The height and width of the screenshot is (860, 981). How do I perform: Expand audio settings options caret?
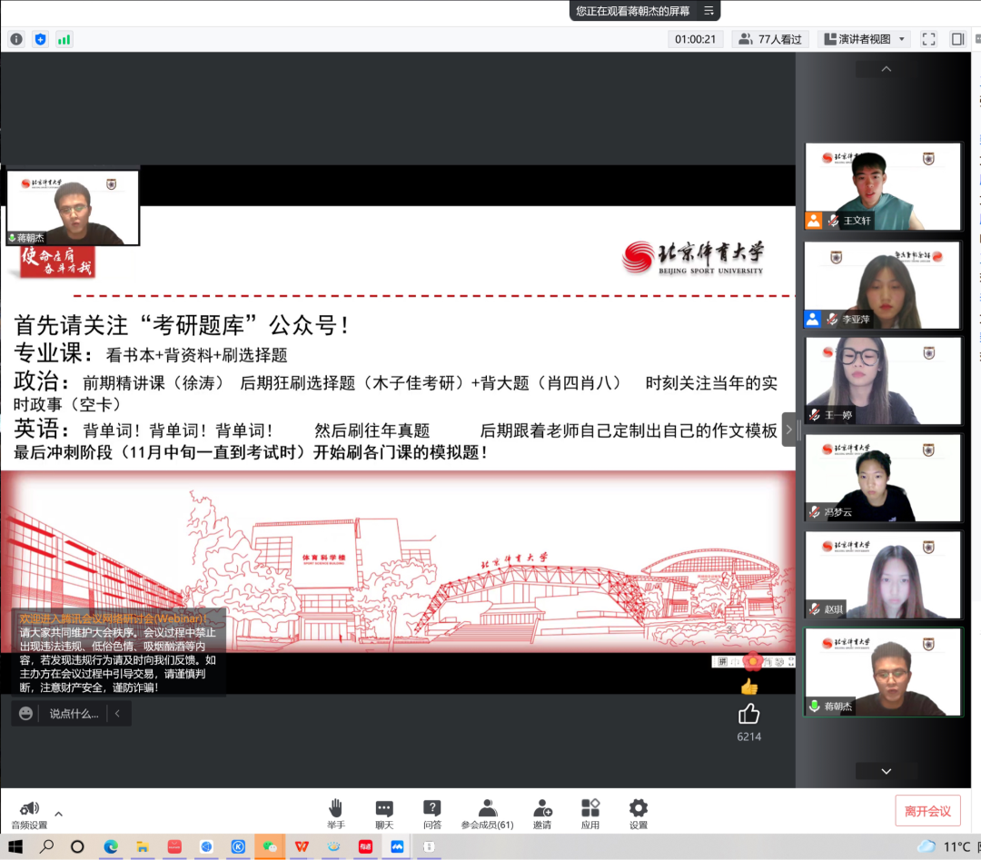coord(59,814)
